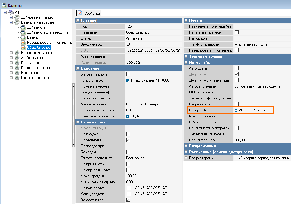Click the Интерфейс value 24 SBRF_Spasibo
The image size is (291, 204).
click(252, 110)
